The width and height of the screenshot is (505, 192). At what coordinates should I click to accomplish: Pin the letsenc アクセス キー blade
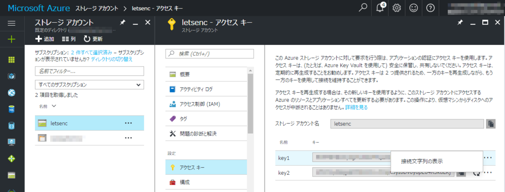tap(460, 23)
